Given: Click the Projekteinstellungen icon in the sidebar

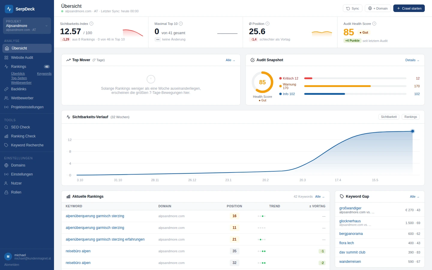Looking at the screenshot, I should 6,107.
